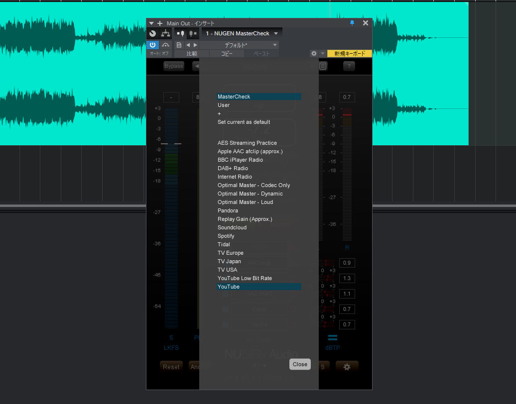Load the previous preset arrow

[188, 45]
